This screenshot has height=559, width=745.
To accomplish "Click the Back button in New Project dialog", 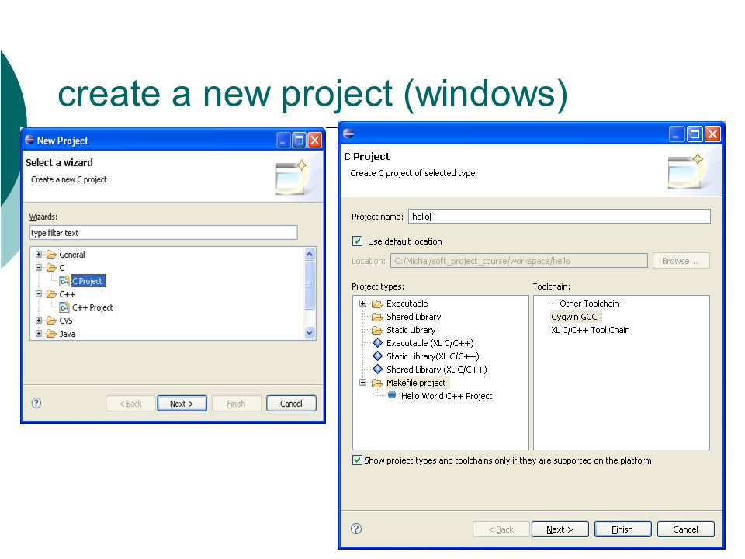I will pos(130,404).
